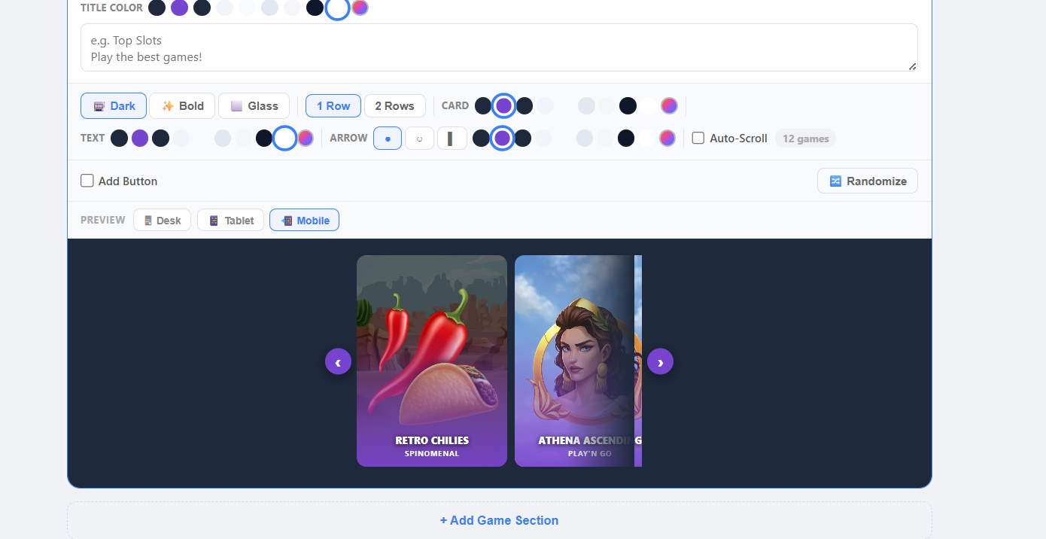Select the hollow circle arrow style
Screen dimensions: 1046x539
[419, 139]
